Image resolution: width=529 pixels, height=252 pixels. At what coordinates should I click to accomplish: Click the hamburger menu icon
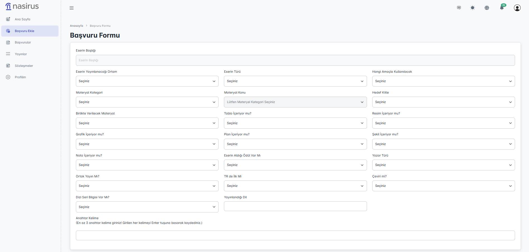click(72, 8)
